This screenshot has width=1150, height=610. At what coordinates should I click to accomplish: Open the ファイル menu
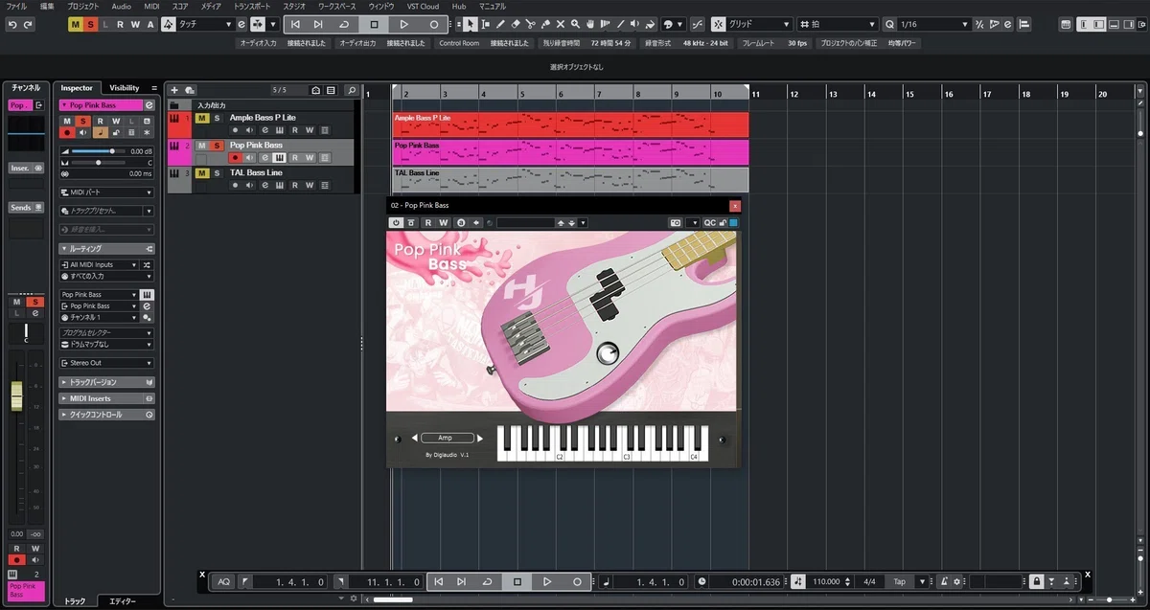coord(17,6)
